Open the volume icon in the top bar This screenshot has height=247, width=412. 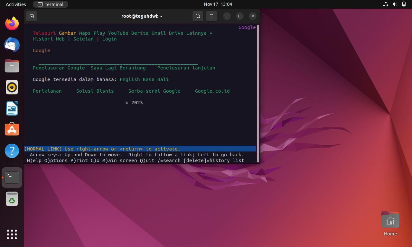[x=395, y=4]
